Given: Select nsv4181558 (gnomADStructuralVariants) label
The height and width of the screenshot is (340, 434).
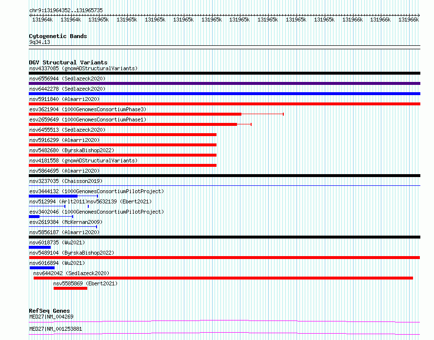Looking at the screenshot, I should (83, 160).
